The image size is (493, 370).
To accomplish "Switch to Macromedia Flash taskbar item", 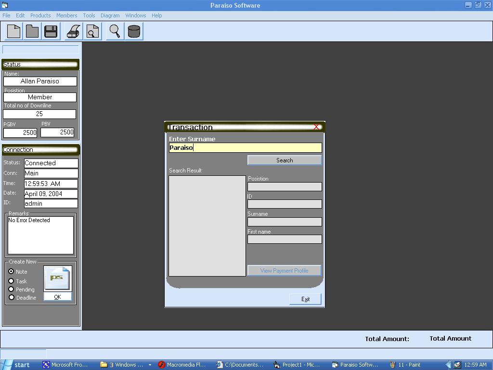I will [182, 365].
